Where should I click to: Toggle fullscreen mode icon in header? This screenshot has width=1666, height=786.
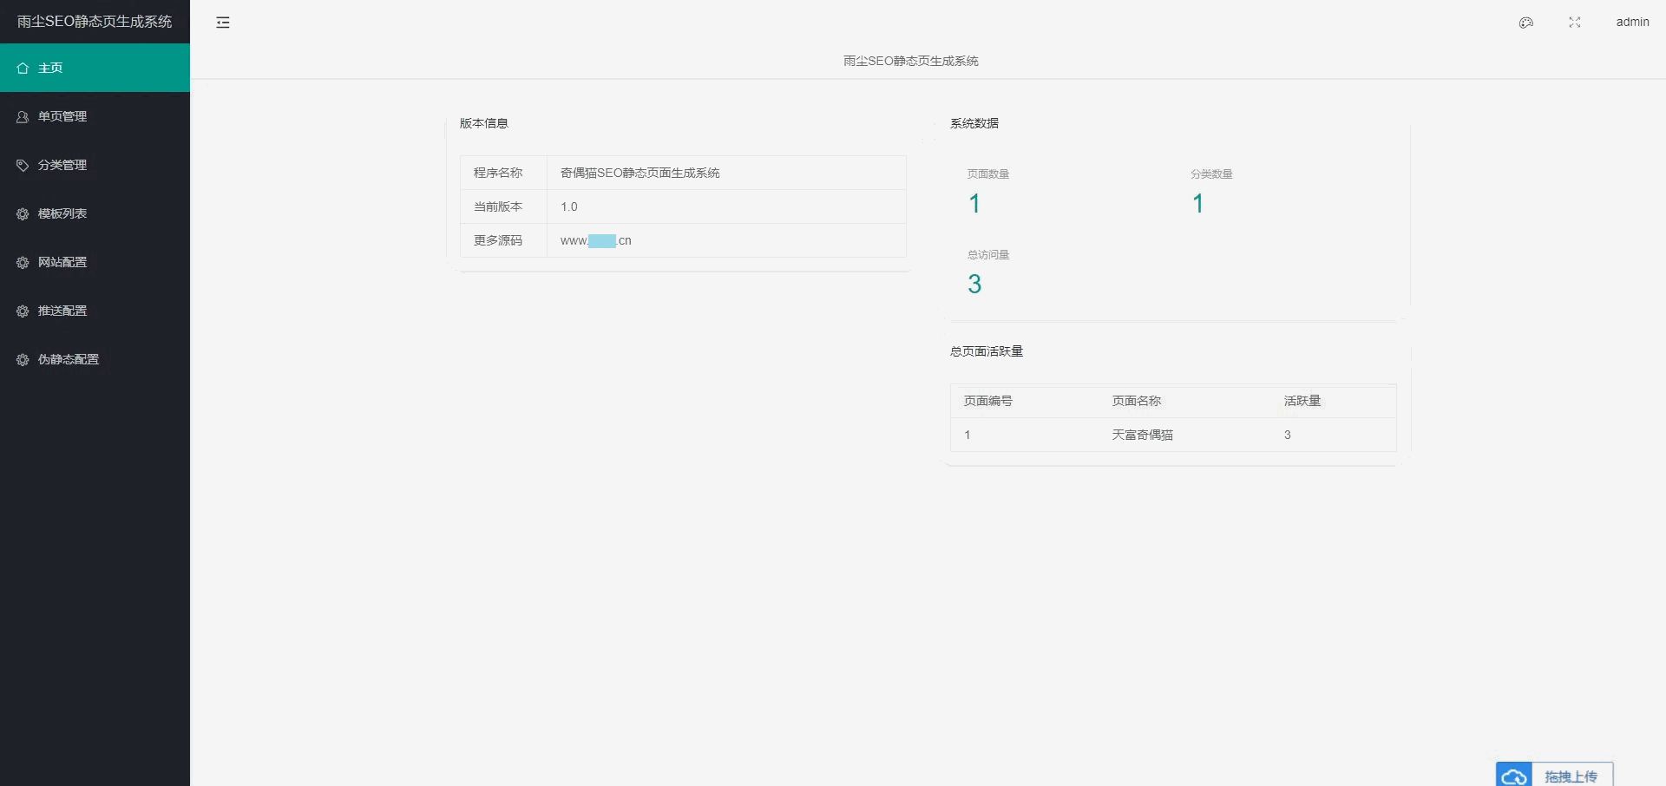pos(1575,23)
